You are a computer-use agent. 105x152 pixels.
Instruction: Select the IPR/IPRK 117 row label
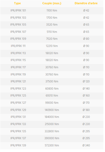18,67
